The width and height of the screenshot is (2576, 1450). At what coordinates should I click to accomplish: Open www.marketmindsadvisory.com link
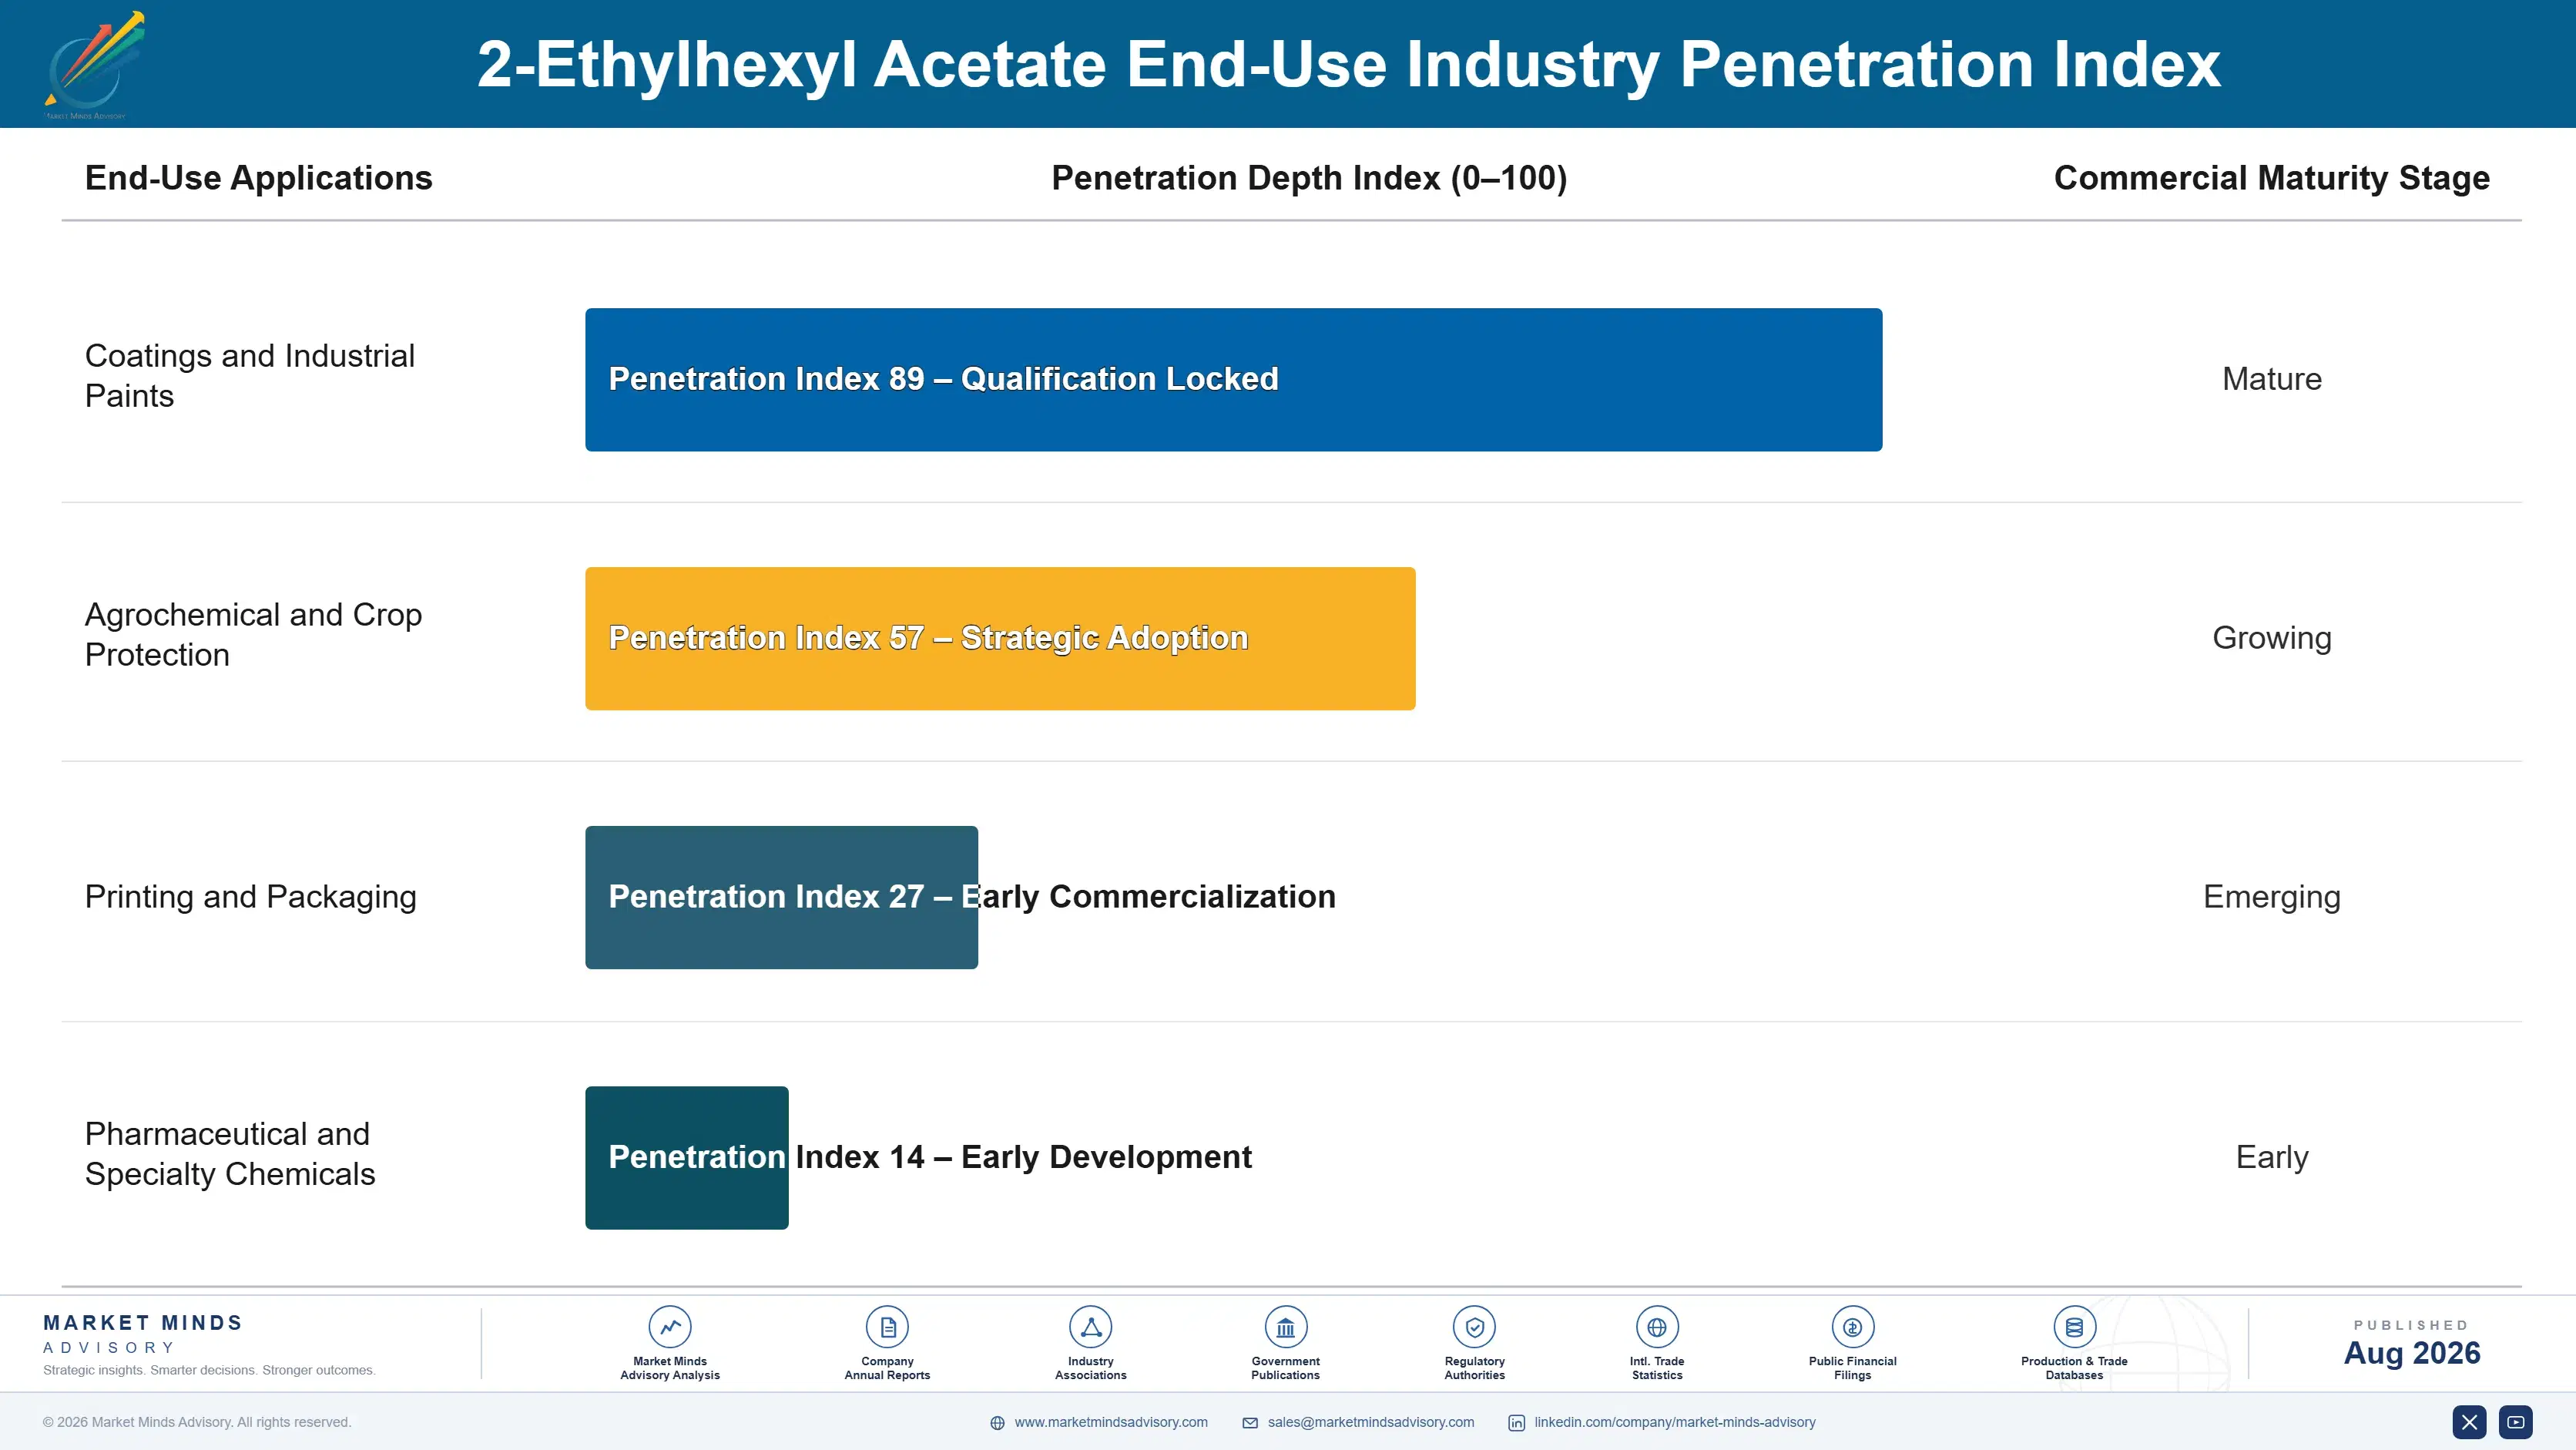coord(1111,1422)
